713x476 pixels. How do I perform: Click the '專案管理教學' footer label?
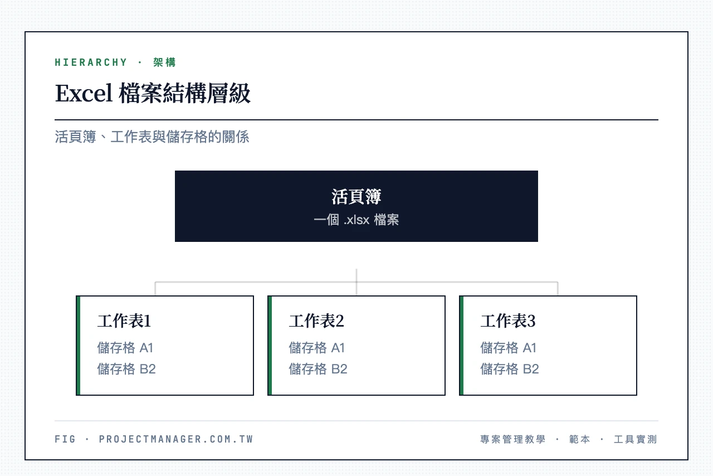click(x=513, y=439)
